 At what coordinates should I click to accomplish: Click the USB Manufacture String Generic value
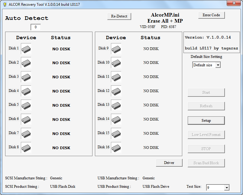(149, 178)
